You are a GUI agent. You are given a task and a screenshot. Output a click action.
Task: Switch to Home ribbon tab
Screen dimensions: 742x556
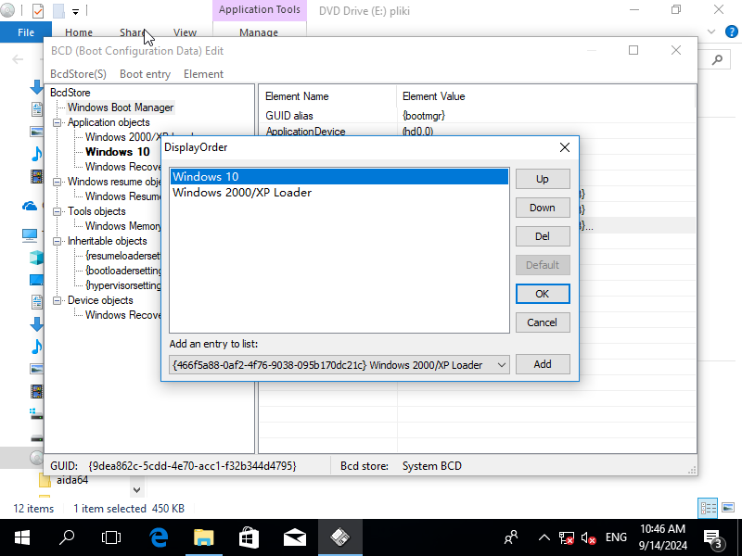pos(79,32)
